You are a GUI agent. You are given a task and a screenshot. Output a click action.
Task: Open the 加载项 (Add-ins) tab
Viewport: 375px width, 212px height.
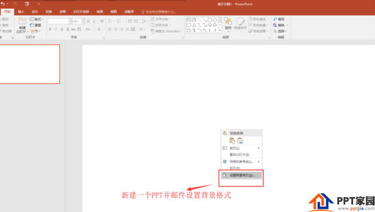point(129,11)
